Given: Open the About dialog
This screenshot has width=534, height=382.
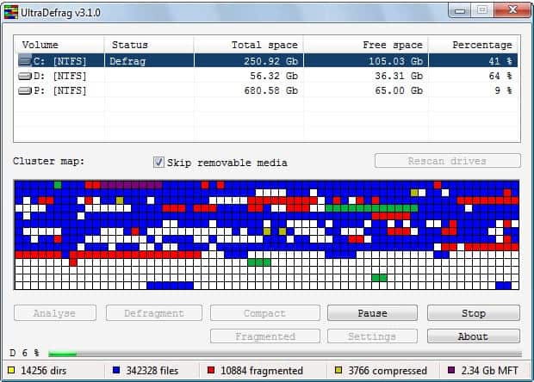Looking at the screenshot, I should click(x=474, y=336).
